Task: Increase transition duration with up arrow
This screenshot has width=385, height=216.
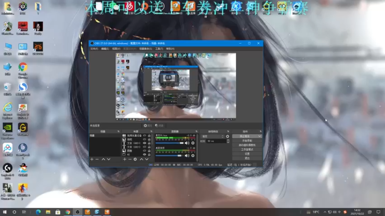Action: 228,140
